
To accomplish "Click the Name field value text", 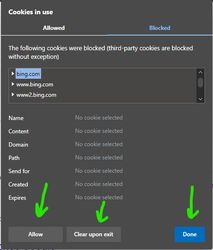I will [99, 118].
